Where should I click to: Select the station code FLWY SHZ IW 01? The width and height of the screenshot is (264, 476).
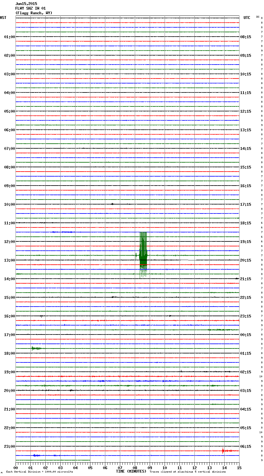click(30, 8)
